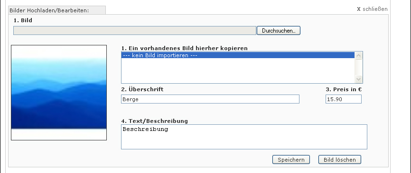Click the '1. Bild' label
Viewport: 411px width, 173px height.
(23, 20)
